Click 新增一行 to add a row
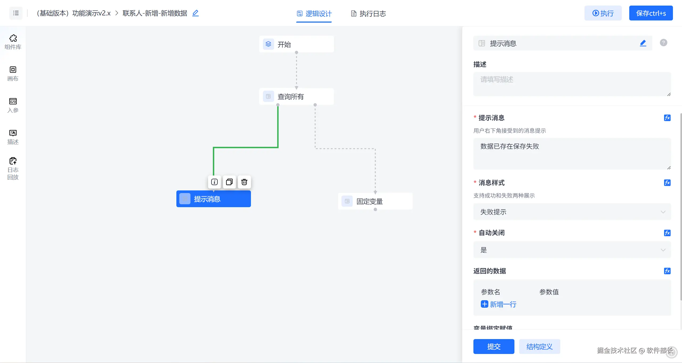682x363 pixels. pos(499,304)
